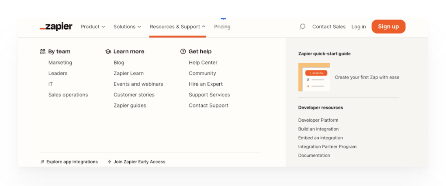Viewport: 446px width, 186px height.
Task: Click the Learn more graduation cap icon
Action: [x=108, y=52]
